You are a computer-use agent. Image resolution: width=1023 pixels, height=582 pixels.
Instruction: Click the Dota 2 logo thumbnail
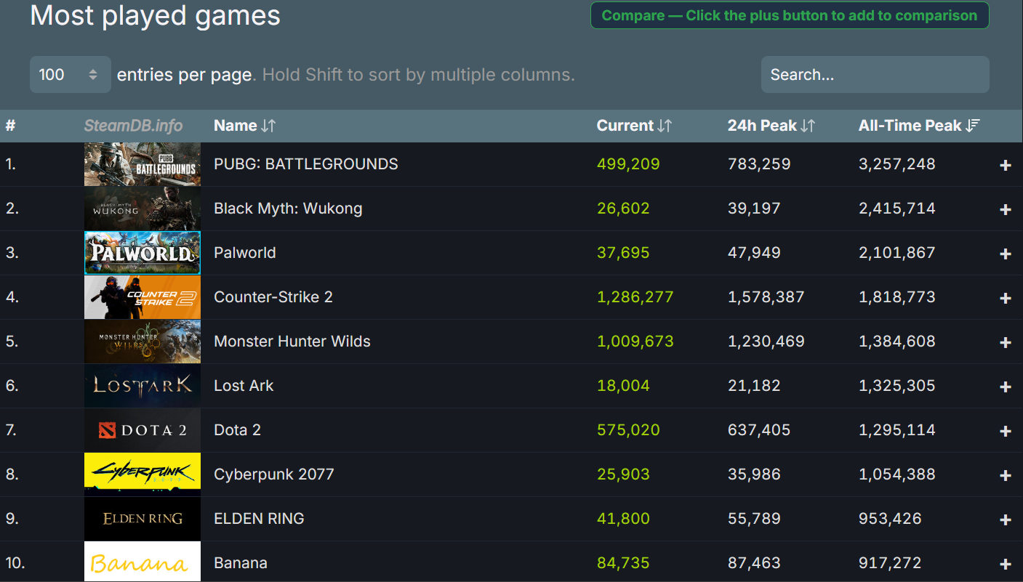pos(142,430)
